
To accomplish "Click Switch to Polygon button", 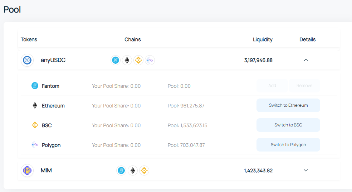I will tap(288, 145).
